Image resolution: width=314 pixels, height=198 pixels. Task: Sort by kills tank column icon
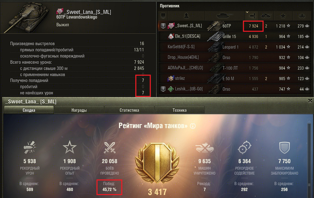click(x=266, y=16)
